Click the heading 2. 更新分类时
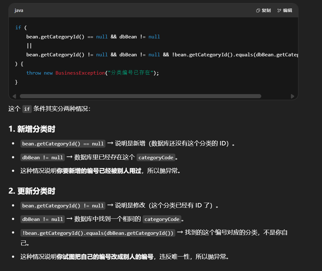This screenshot has width=322, height=271. click(x=32, y=191)
